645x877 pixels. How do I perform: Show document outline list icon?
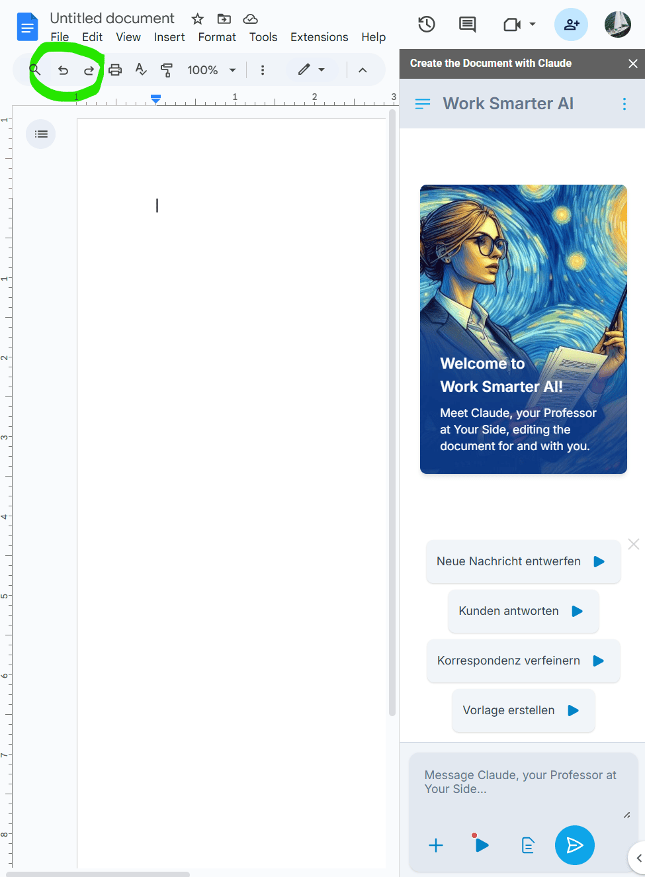pyautogui.click(x=41, y=134)
